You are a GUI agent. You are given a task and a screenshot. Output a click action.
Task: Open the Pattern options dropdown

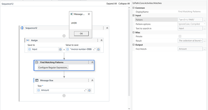[205, 24]
